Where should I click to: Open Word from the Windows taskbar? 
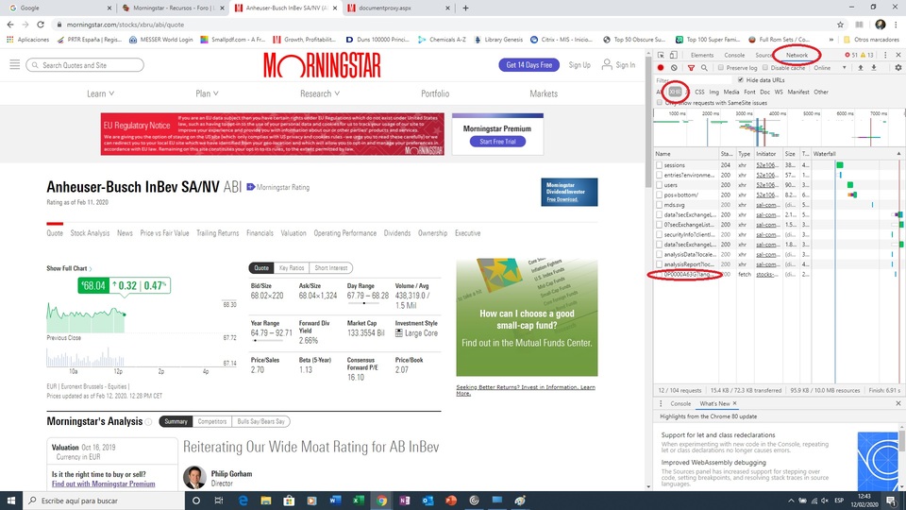tap(335, 501)
